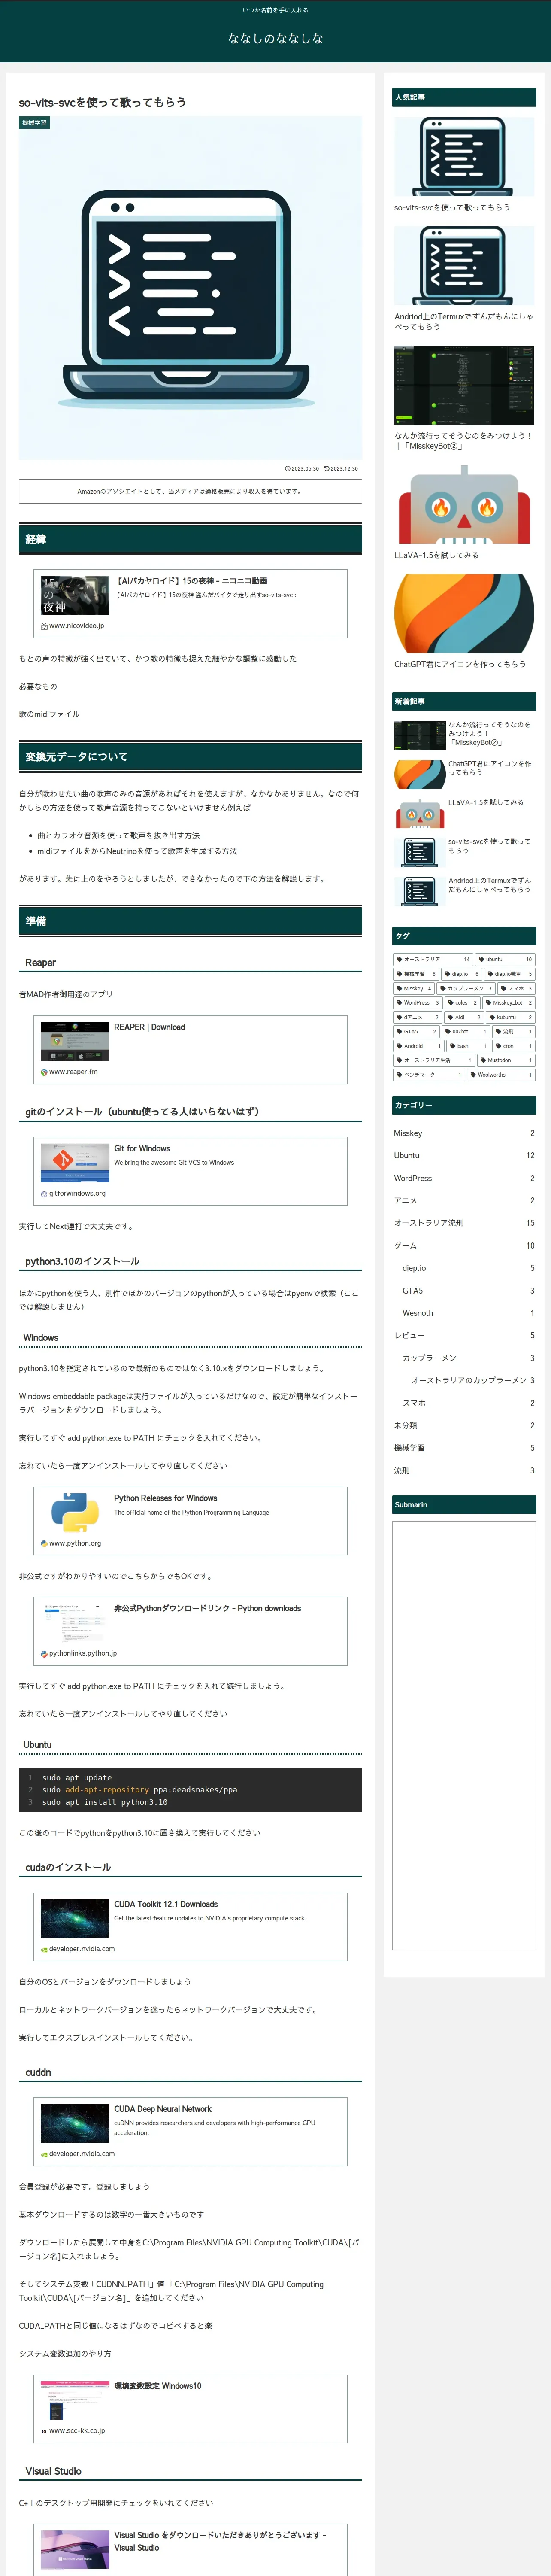The height and width of the screenshot is (2576, 551).
Task: Open 非公式Pythonダウンロードリンク card
Action: 190,1630
